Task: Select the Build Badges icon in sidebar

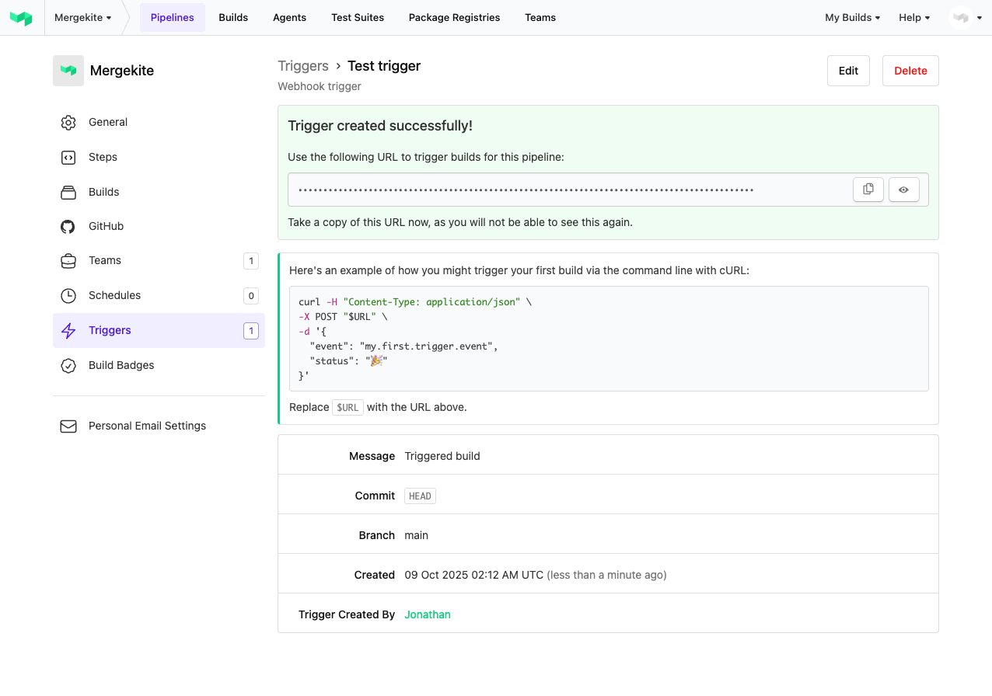Action: (68, 366)
